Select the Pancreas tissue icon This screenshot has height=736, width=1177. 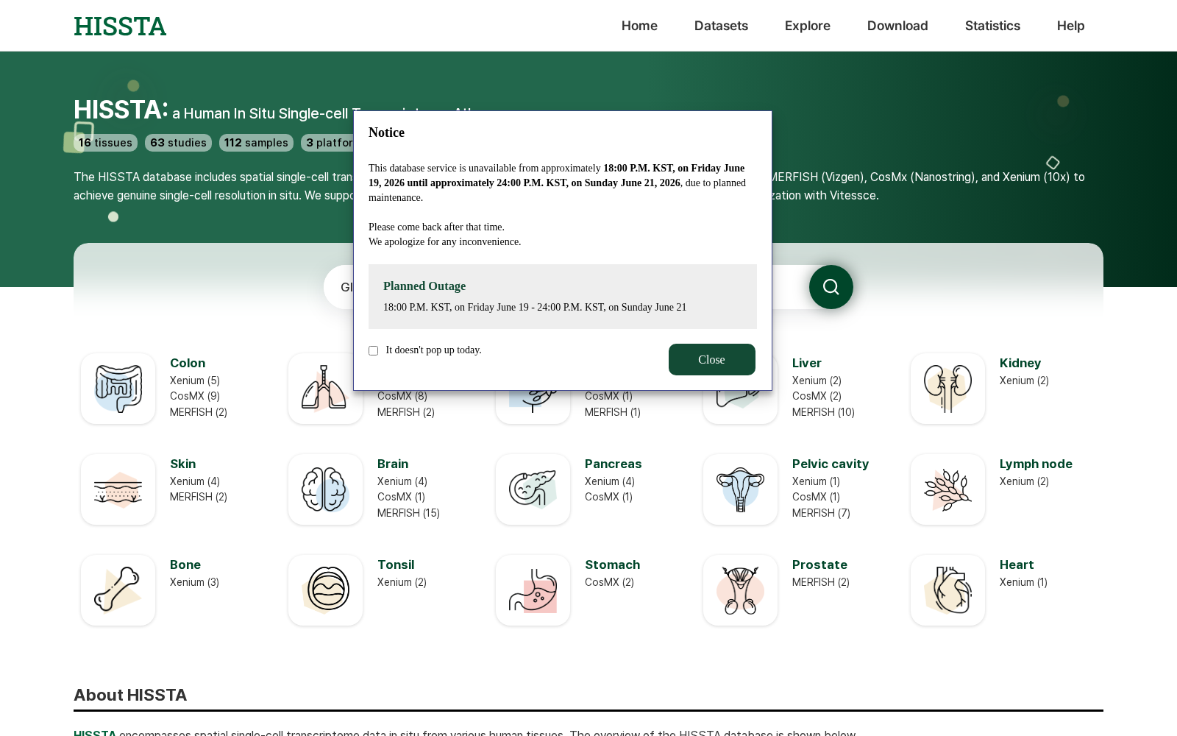(533, 489)
